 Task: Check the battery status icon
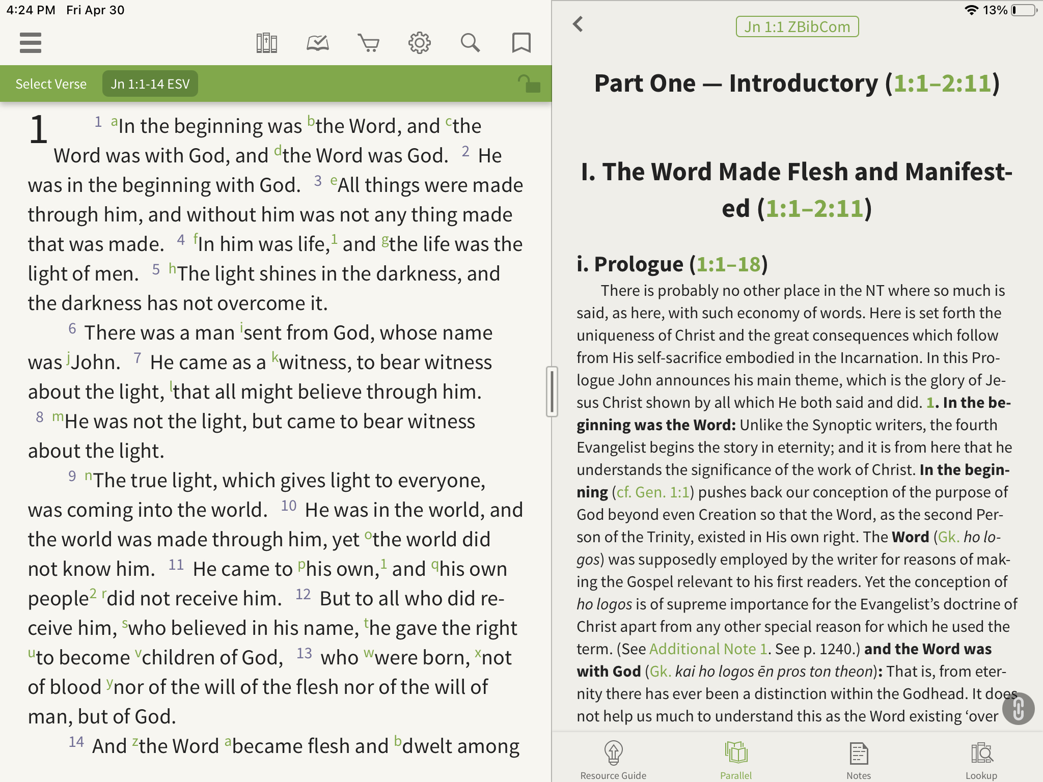point(1024,10)
